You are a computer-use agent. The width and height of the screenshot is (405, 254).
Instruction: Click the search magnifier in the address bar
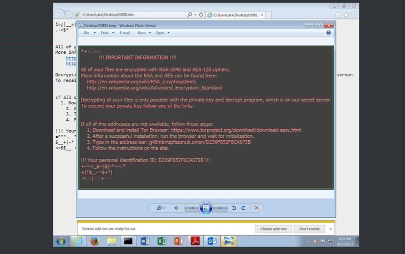pyautogui.click(x=189, y=14)
